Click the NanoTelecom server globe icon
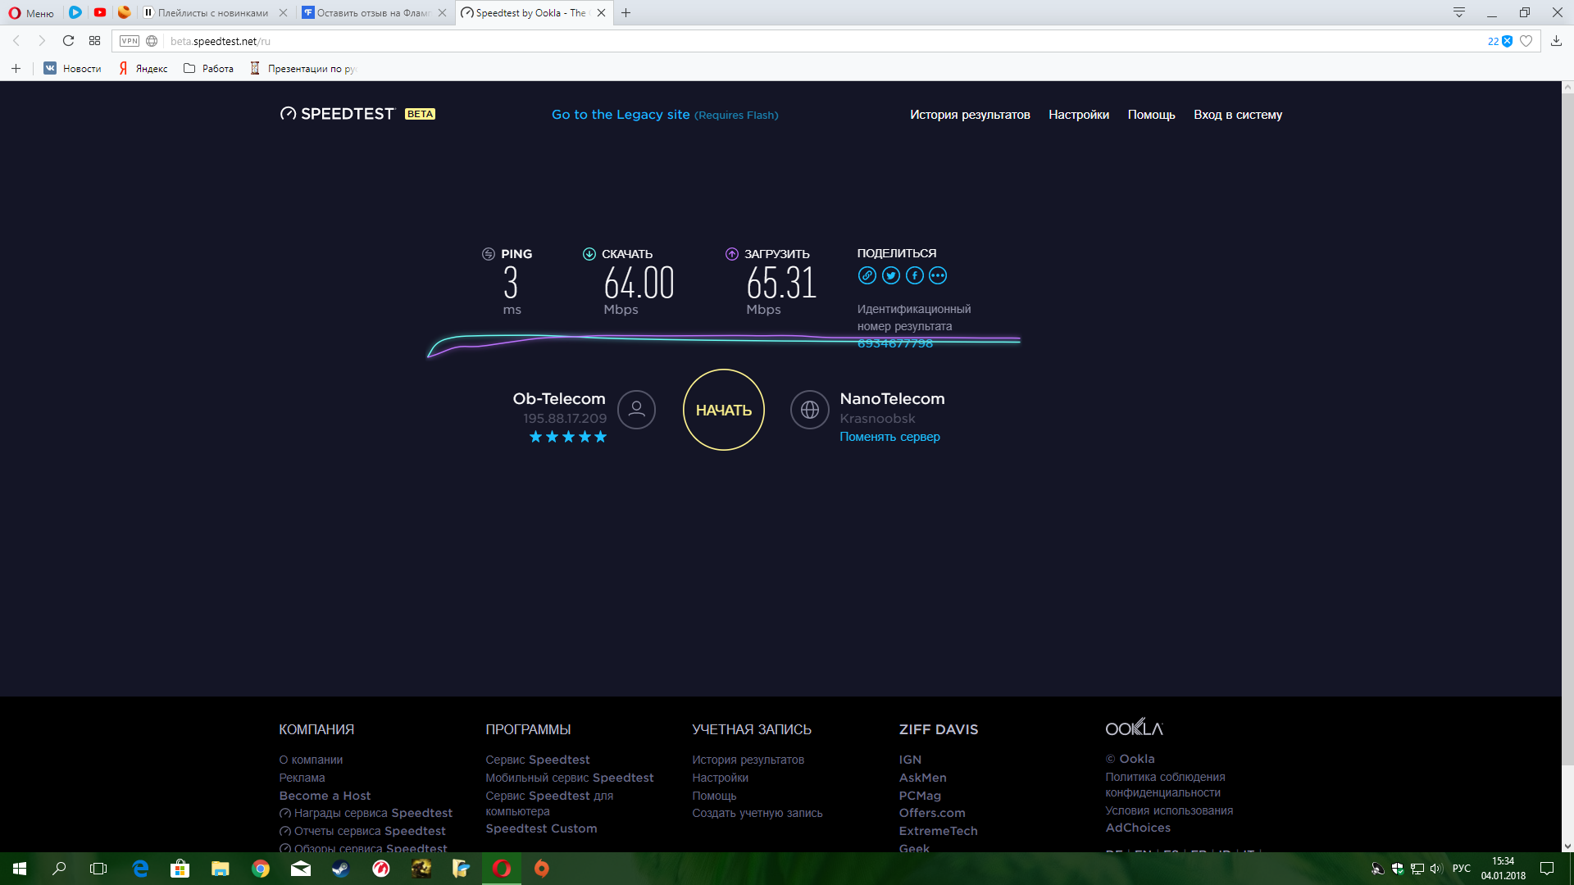The width and height of the screenshot is (1574, 885). tap(810, 410)
